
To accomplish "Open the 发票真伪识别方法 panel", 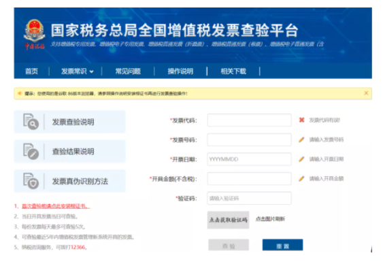I will 69,181.
